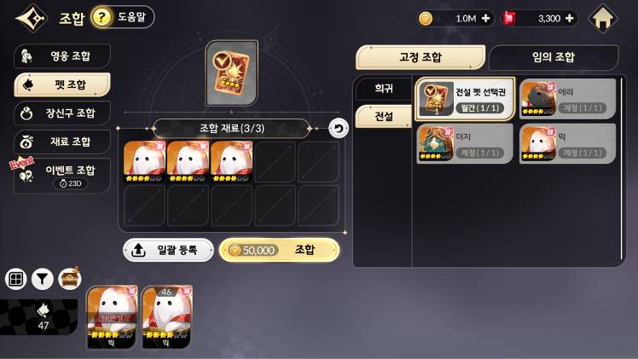Switch to 희귀 rarity tab
This screenshot has width=638, height=359.
click(384, 88)
